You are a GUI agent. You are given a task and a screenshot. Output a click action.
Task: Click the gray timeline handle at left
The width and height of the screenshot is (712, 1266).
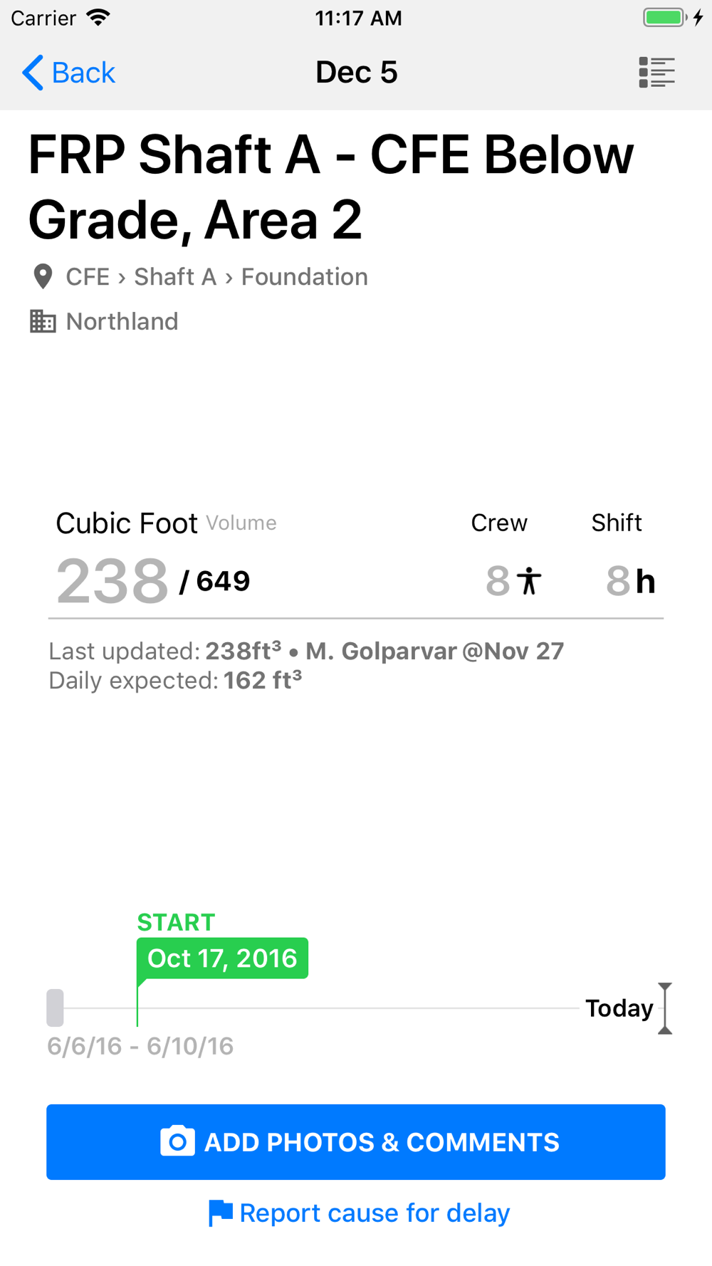coord(55,1008)
